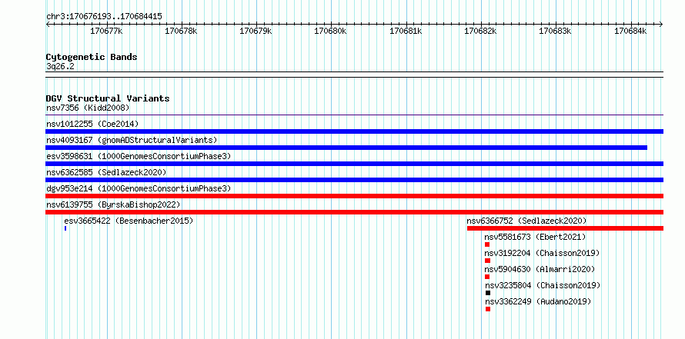Click the esv3598631 blue variant bar
Viewport: 685px width, 339px height.
coord(354,164)
